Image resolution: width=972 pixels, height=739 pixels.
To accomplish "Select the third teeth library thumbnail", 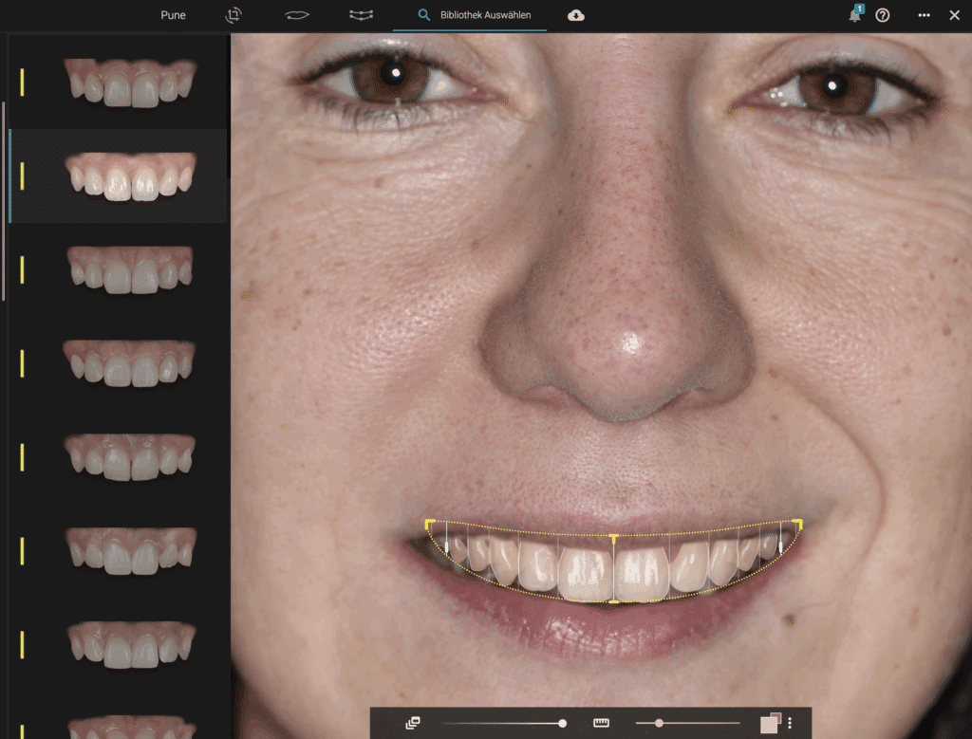I will (130, 269).
